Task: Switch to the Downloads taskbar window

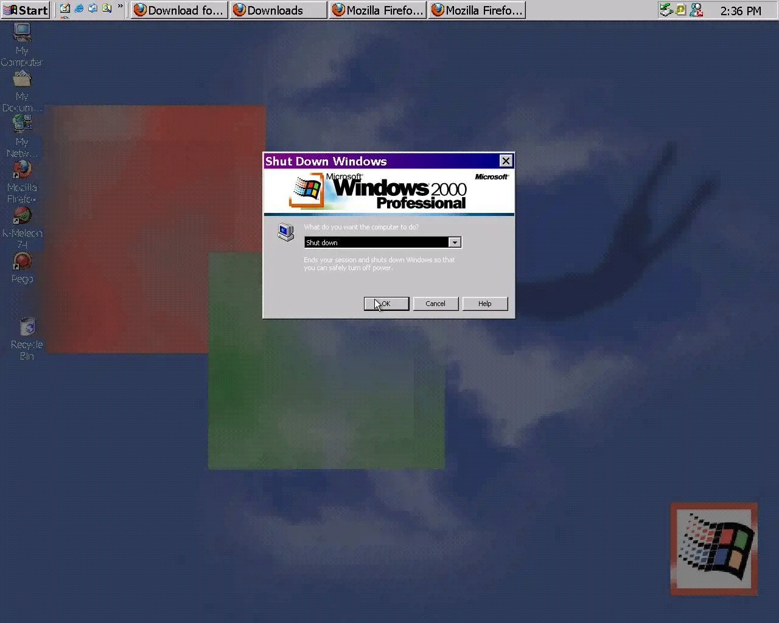Action: click(x=278, y=10)
